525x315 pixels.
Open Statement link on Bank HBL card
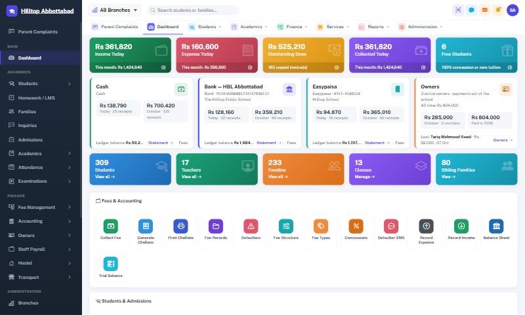pyautogui.click(x=268, y=143)
